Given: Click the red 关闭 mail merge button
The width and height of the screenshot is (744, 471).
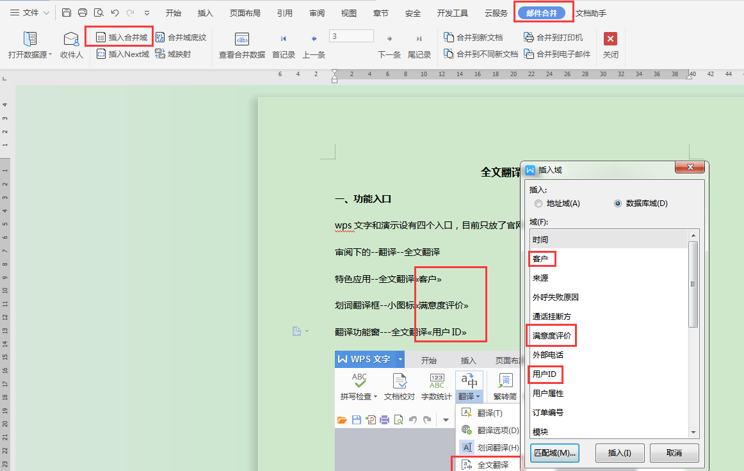Looking at the screenshot, I should pos(610,45).
